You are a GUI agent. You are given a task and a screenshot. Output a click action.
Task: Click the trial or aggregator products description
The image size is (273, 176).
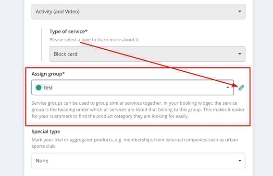(x=135, y=143)
